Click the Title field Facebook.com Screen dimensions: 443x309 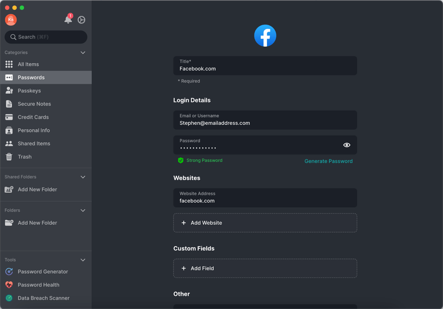click(265, 65)
